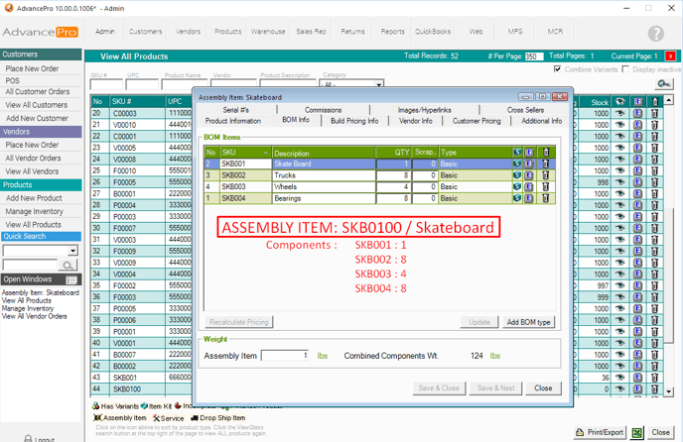Image resolution: width=683 pixels, height=442 pixels.
Task: Enable the Display Inactive checkbox
Action: tap(625, 69)
